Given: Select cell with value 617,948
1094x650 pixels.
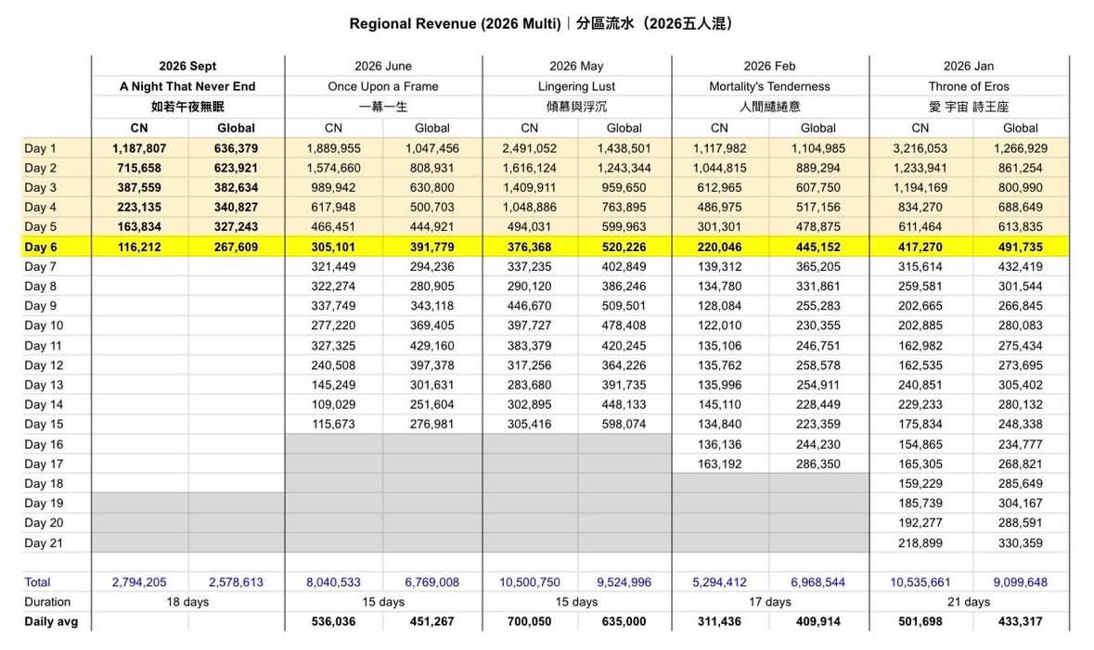Looking at the screenshot, I should 333,207.
